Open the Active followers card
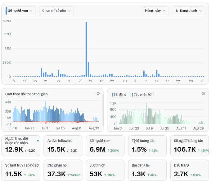Viewport: 211px width, 183px height. click(x=63, y=146)
